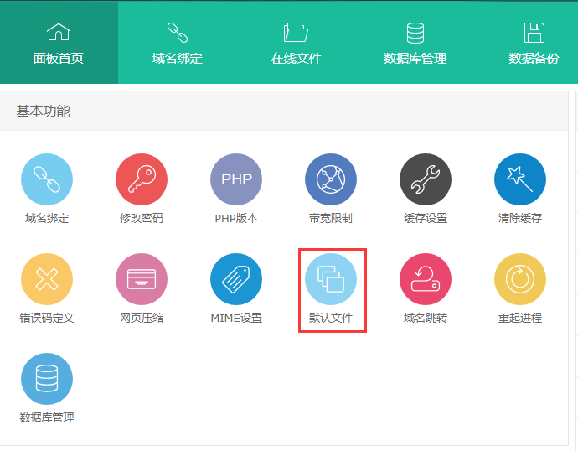Click the 网页压缩 text label
Viewport: 578px width, 451px height.
coord(142,318)
